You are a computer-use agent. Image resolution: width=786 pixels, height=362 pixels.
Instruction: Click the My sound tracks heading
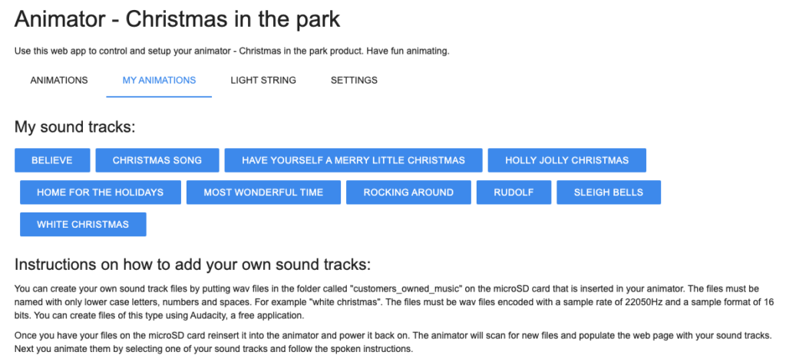click(x=75, y=127)
